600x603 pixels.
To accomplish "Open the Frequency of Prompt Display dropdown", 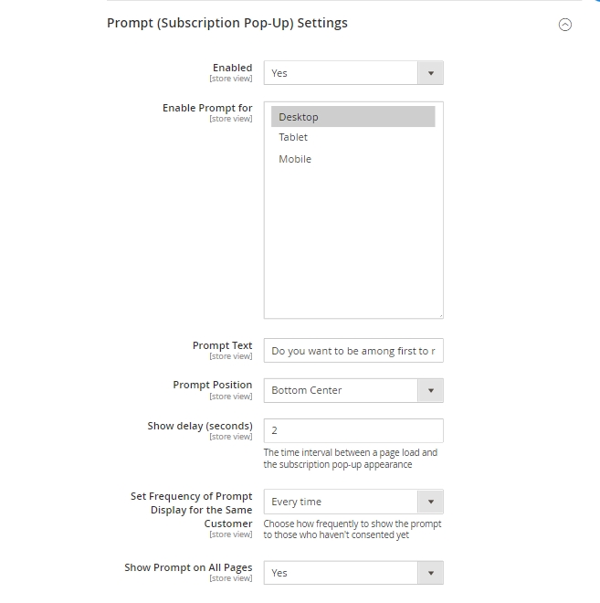I will [x=342, y=502].
